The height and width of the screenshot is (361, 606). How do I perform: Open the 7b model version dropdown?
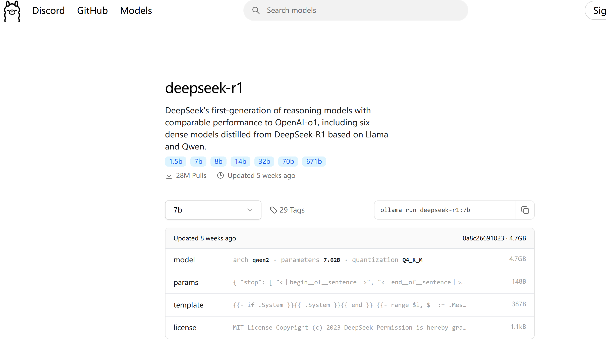tap(213, 210)
